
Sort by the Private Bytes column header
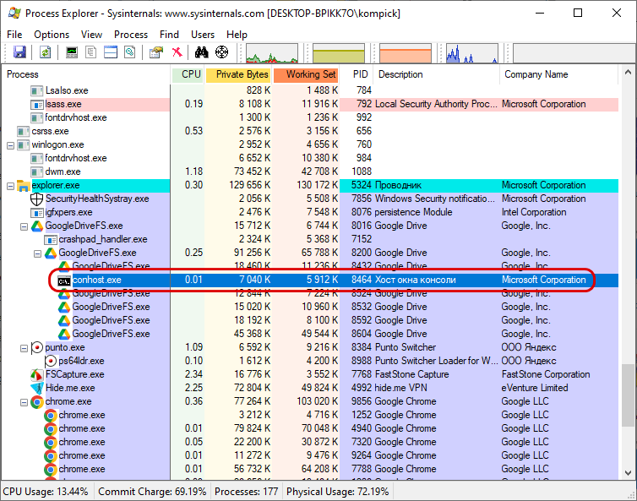[239, 74]
